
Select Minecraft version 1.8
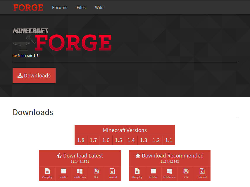click(81, 140)
